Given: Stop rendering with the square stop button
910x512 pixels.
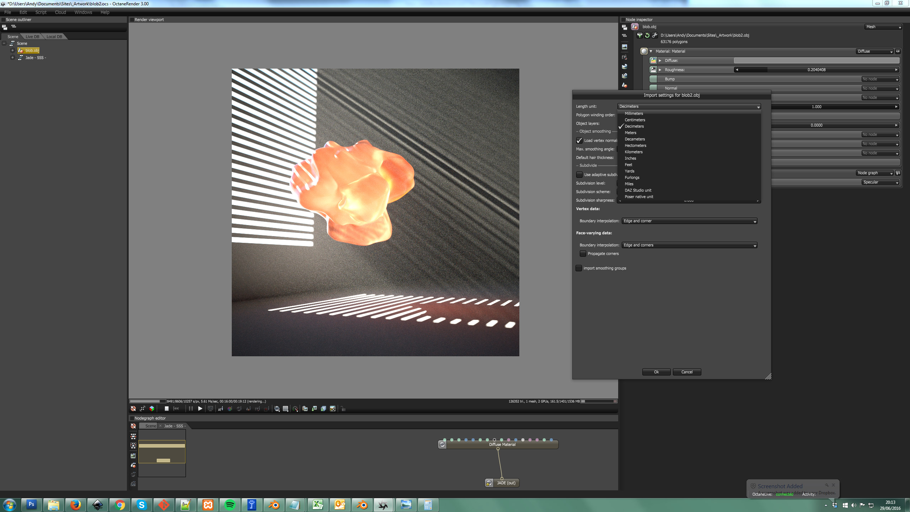Looking at the screenshot, I should coord(166,409).
